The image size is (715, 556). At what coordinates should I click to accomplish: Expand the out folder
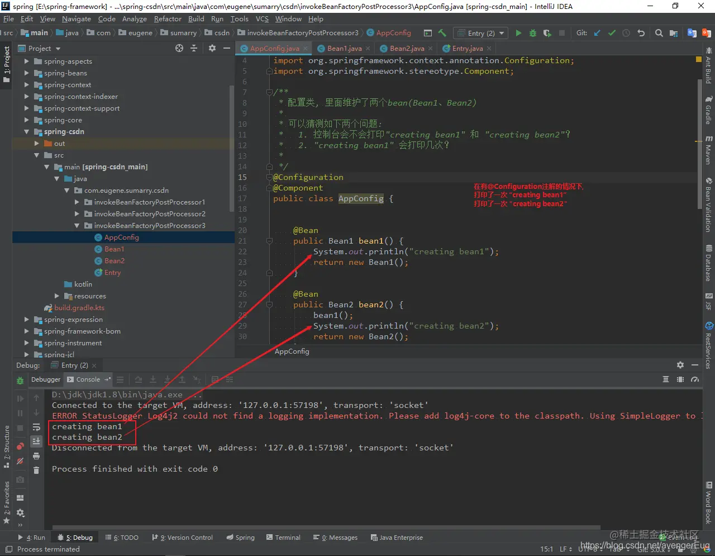(x=36, y=144)
